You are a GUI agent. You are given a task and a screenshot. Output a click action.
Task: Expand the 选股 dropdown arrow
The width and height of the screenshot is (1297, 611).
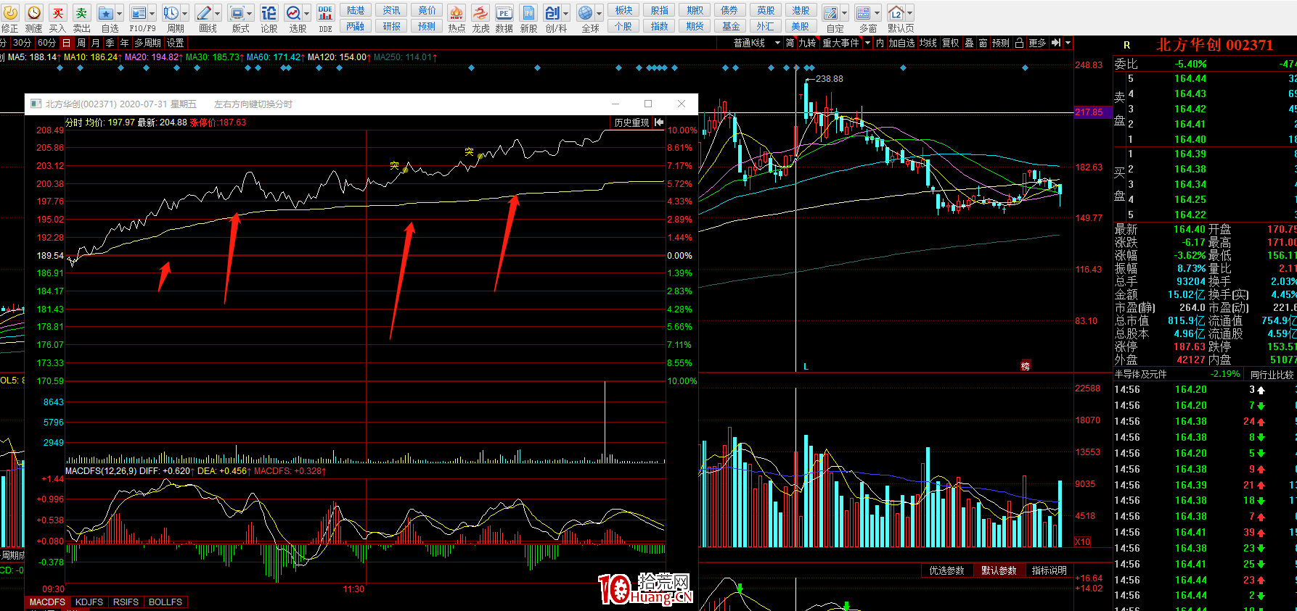point(307,13)
